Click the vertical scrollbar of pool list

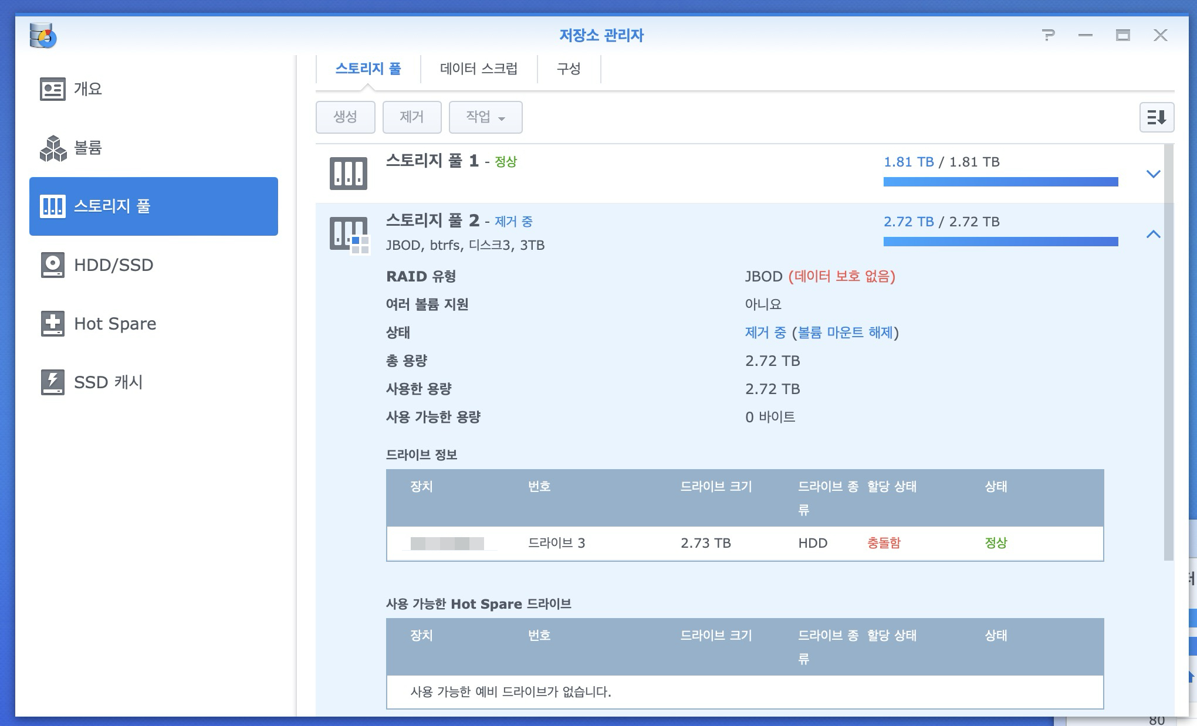pos(1168,352)
